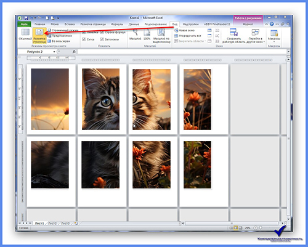
Task: Click fx Insert Function button
Action: tap(74, 52)
